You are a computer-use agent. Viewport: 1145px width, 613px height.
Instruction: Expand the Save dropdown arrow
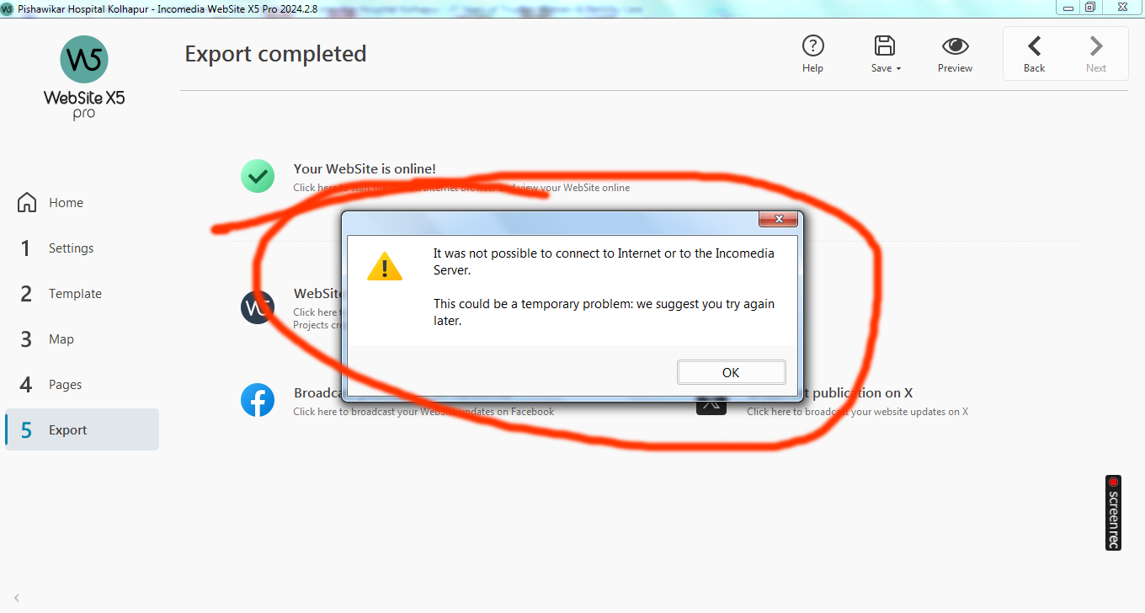[898, 69]
